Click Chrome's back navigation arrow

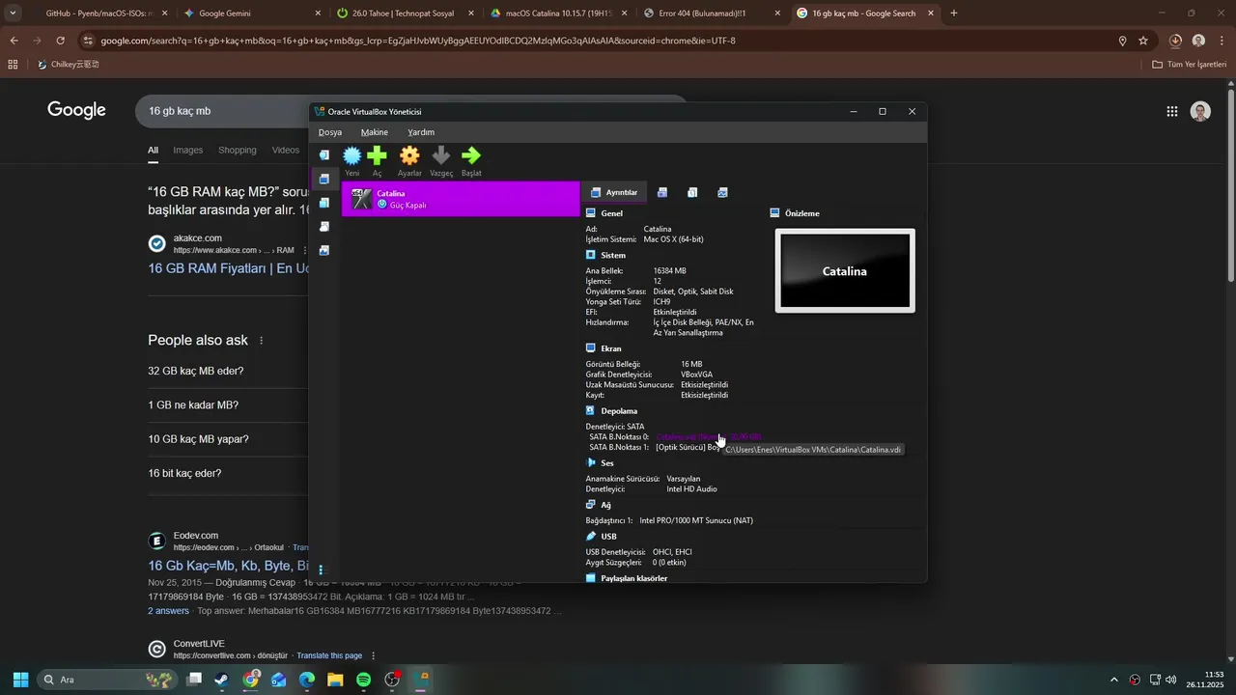click(14, 41)
